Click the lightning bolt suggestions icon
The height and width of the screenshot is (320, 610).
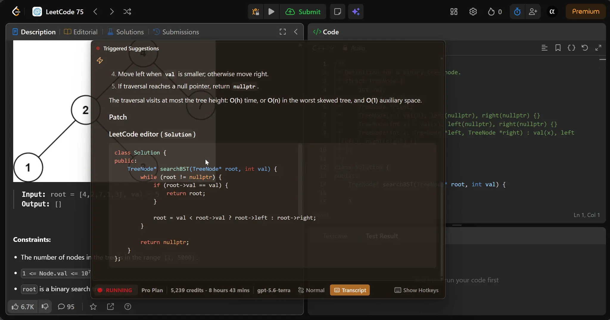tap(100, 61)
